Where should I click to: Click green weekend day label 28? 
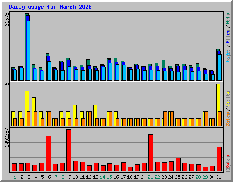[x=198, y=177]
